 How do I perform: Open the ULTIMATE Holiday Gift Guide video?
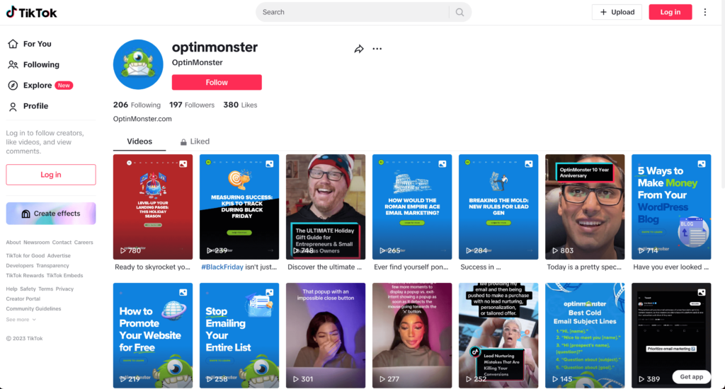326,207
